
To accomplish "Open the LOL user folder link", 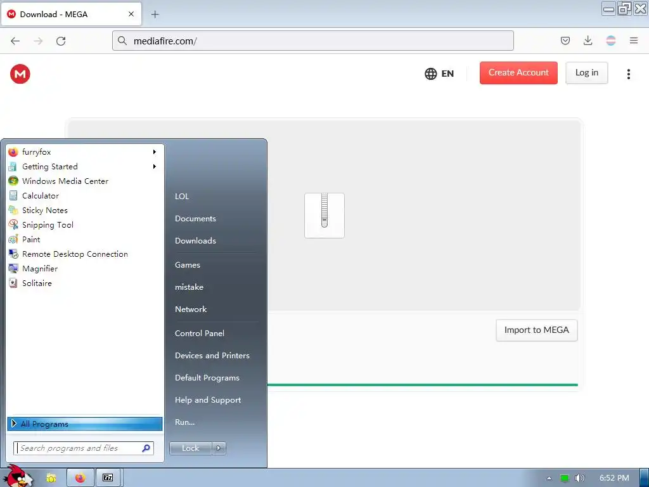I will pos(182,197).
